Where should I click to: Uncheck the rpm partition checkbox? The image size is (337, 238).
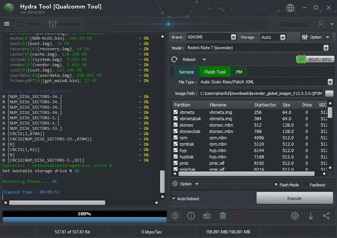click(x=175, y=138)
